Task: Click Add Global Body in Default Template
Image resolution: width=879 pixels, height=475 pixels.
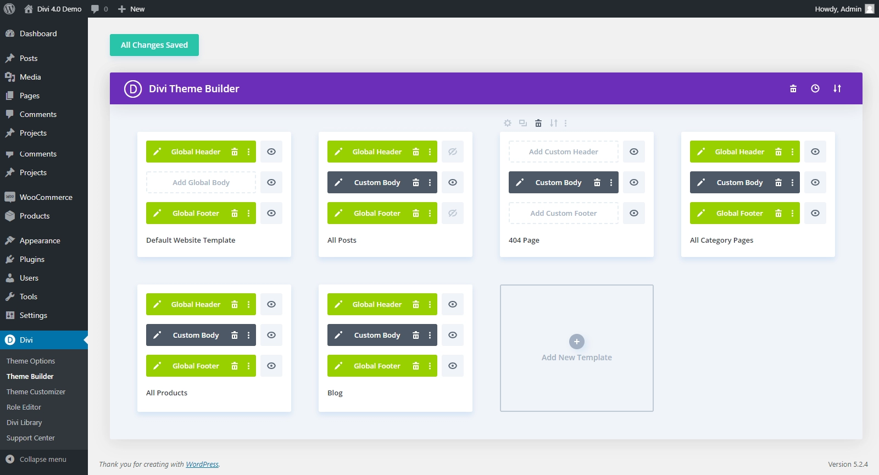Action: pos(201,182)
